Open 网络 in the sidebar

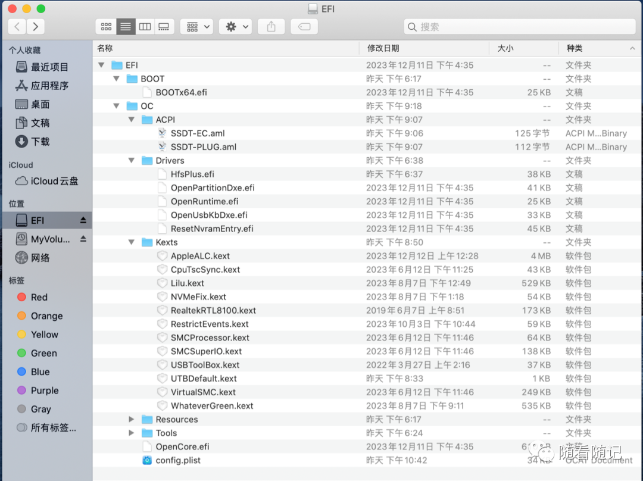[32, 258]
